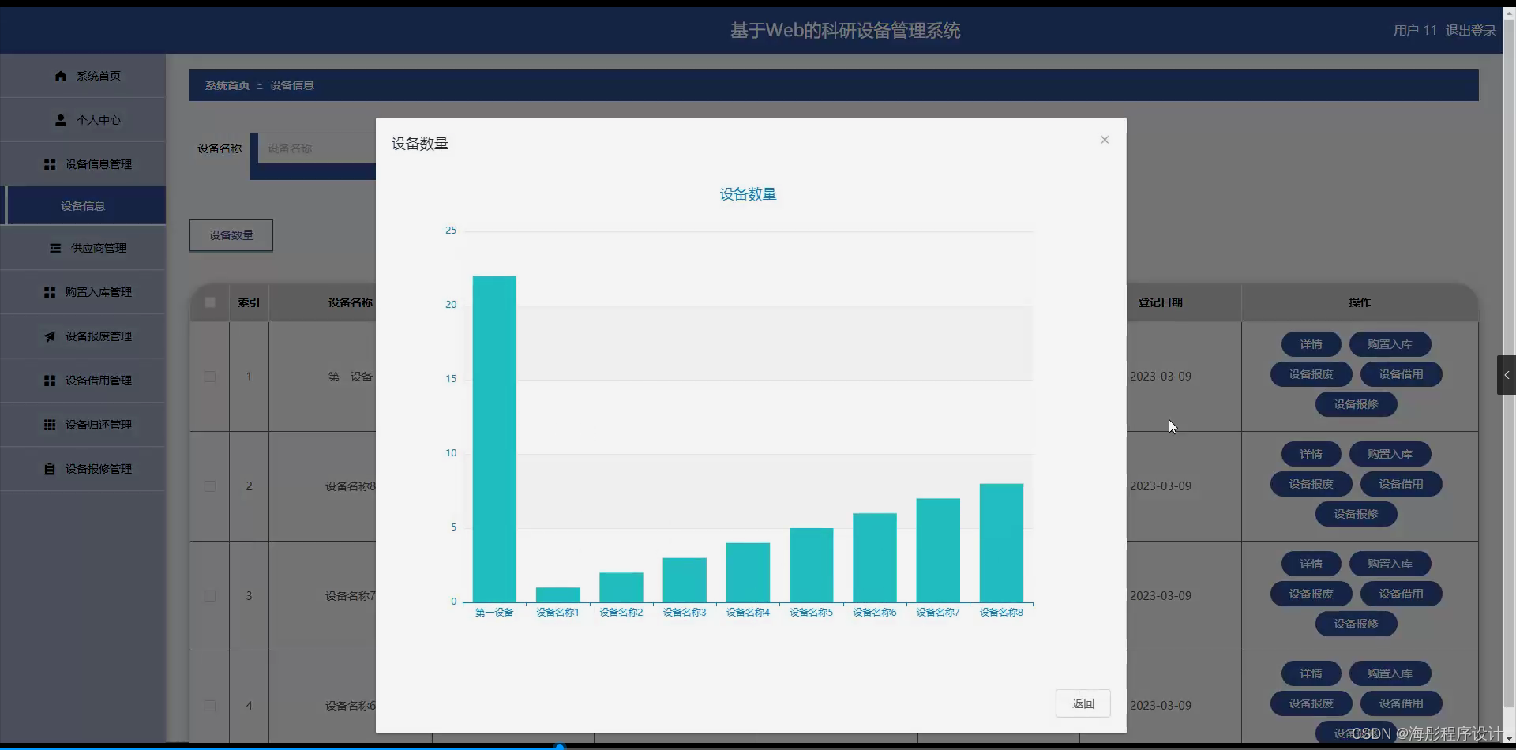1516x750 pixels.
Task: Open 详情 for the first device
Action: pyautogui.click(x=1311, y=343)
